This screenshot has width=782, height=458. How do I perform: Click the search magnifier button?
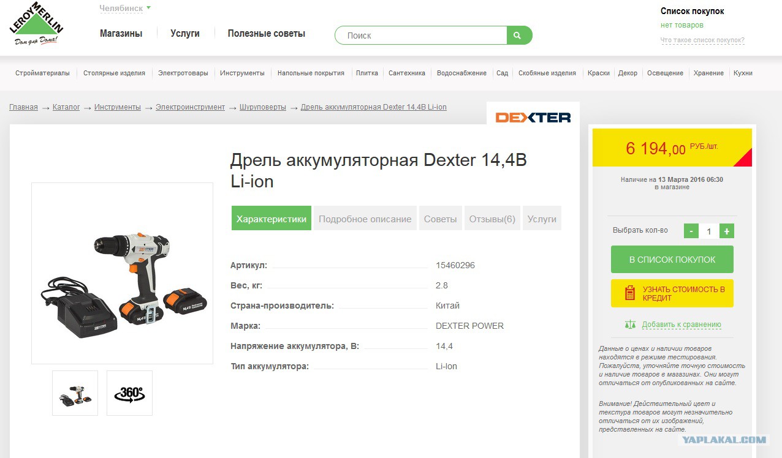pyautogui.click(x=518, y=36)
